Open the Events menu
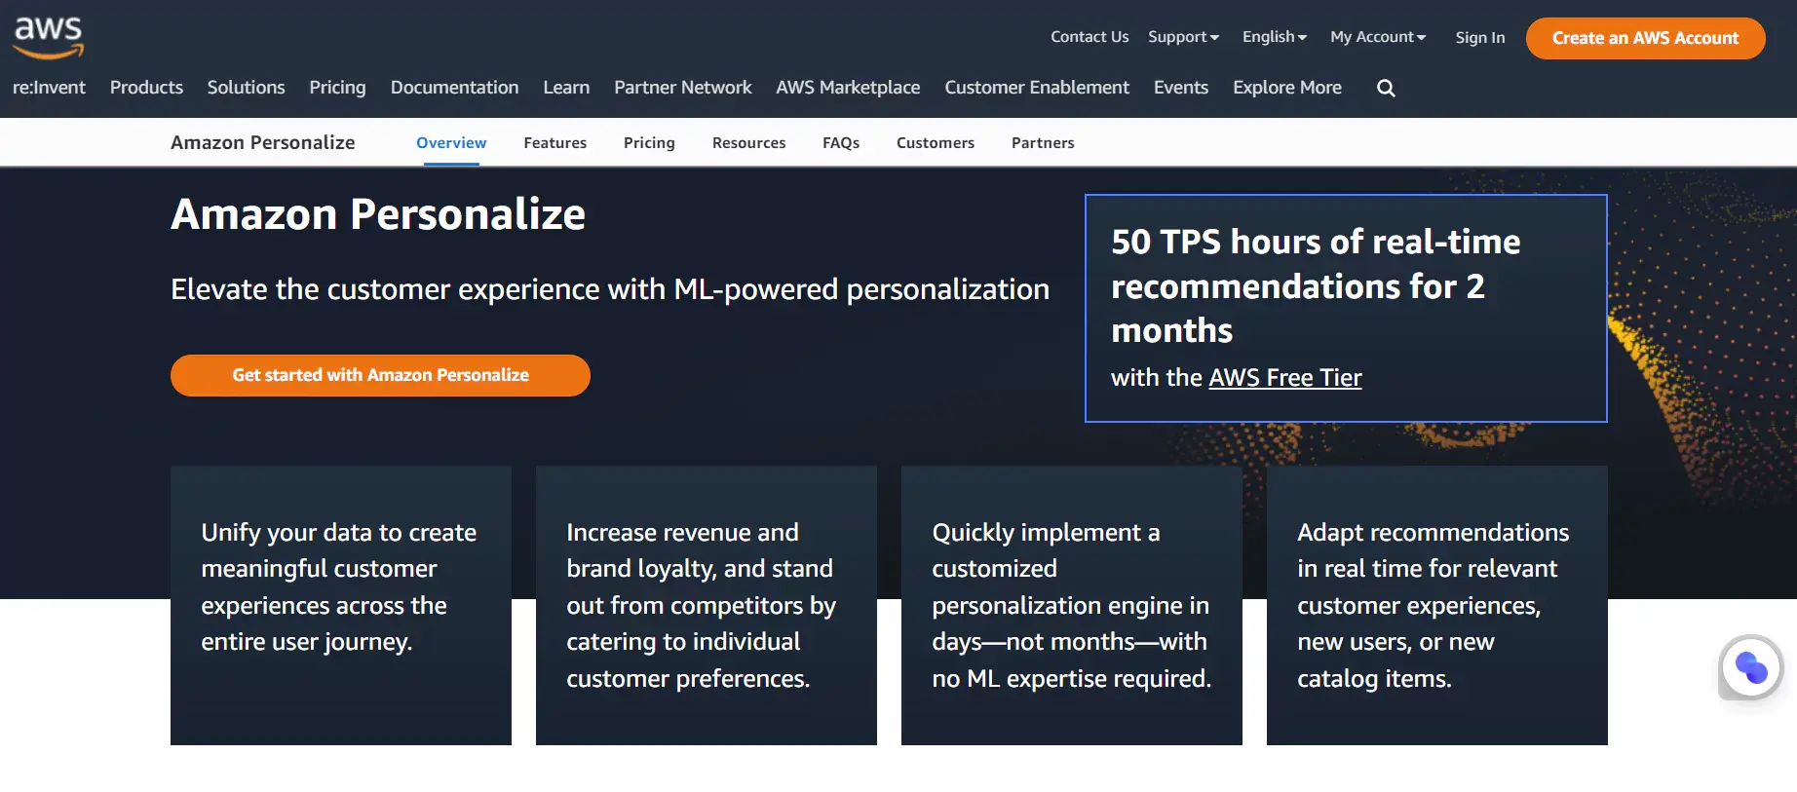 (x=1180, y=88)
